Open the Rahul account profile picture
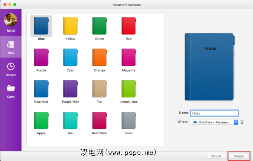This screenshot has width=253, height=161. tap(11, 20)
